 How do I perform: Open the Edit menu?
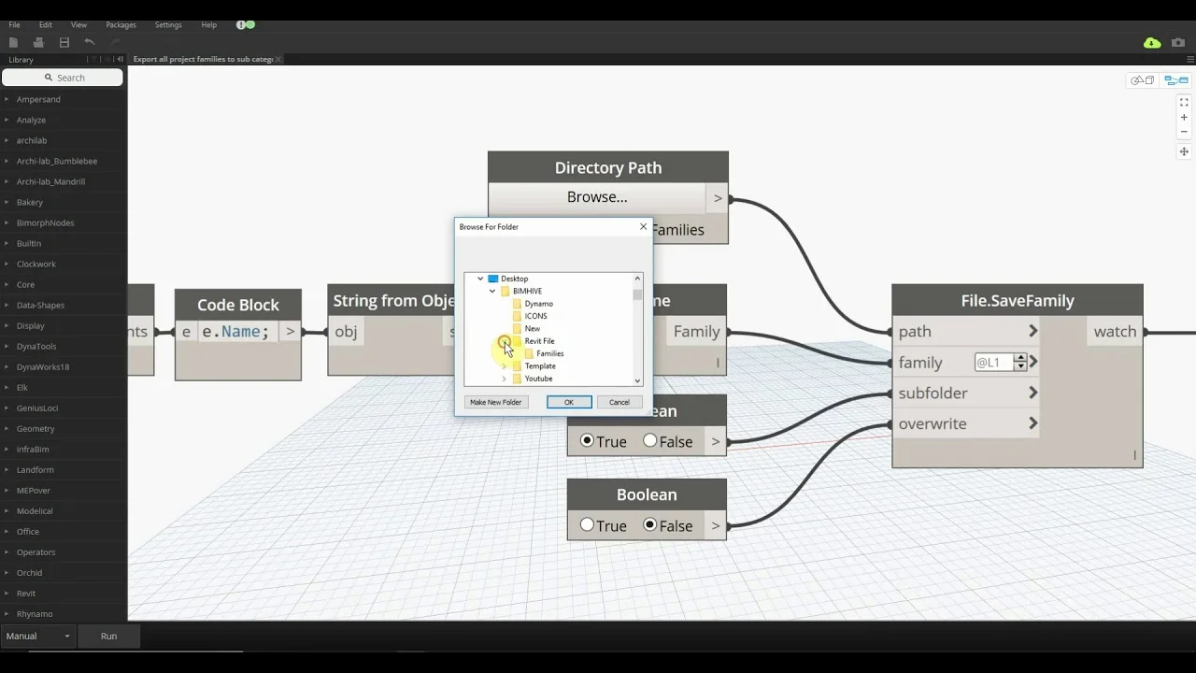(x=45, y=24)
